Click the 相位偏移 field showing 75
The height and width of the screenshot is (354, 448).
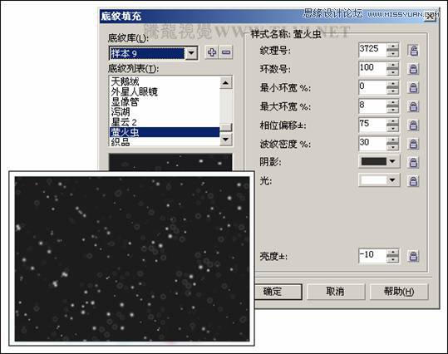(x=372, y=125)
